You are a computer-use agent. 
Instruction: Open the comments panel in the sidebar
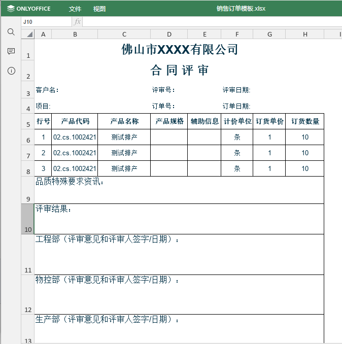pos(11,51)
